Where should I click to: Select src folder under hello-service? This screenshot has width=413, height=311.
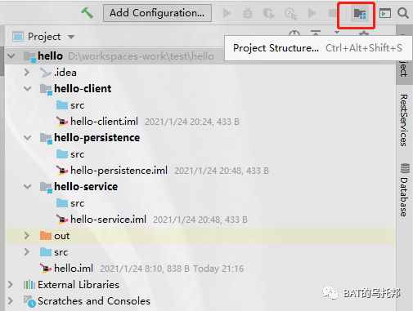pyautogui.click(x=78, y=203)
